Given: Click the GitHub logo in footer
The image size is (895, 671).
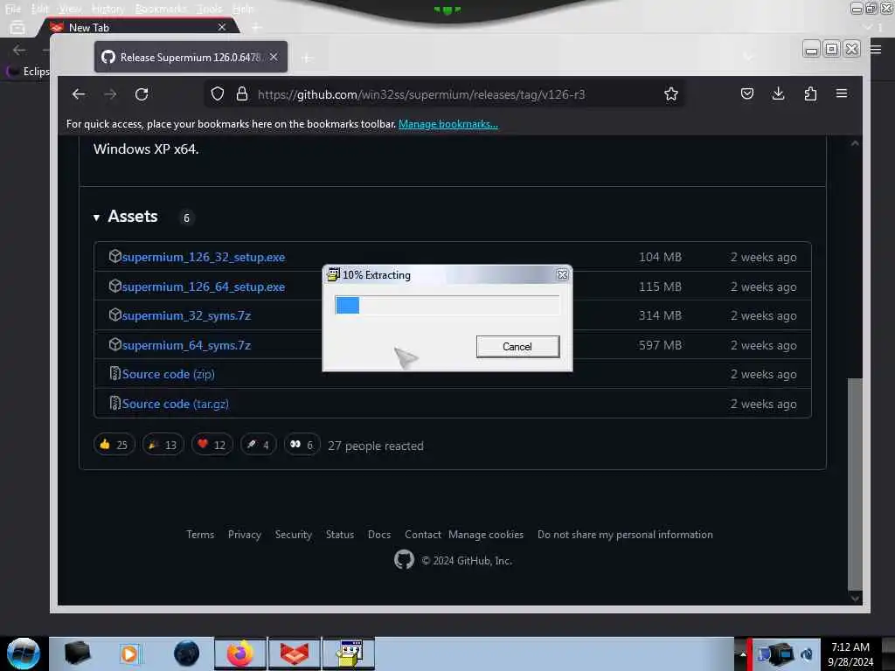Looking at the screenshot, I should pos(404,560).
